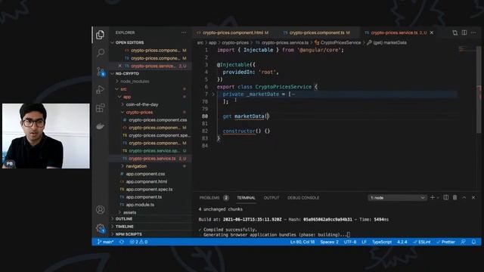The image size is (484, 272).
Task: Click Ln 80, Col 18 cursor position
Action: click(x=302, y=242)
